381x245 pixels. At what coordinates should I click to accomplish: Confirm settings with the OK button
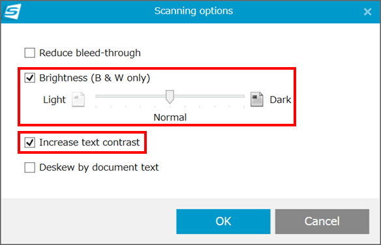223,222
